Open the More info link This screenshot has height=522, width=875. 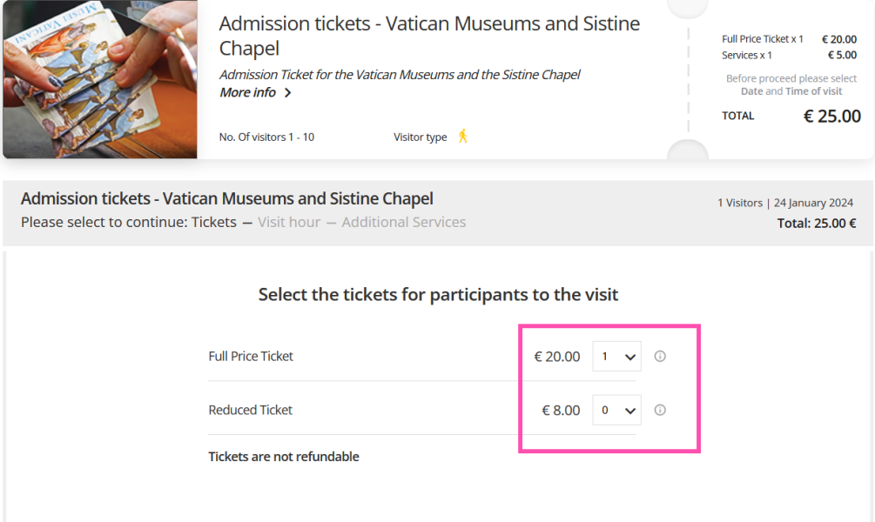pyautogui.click(x=248, y=92)
